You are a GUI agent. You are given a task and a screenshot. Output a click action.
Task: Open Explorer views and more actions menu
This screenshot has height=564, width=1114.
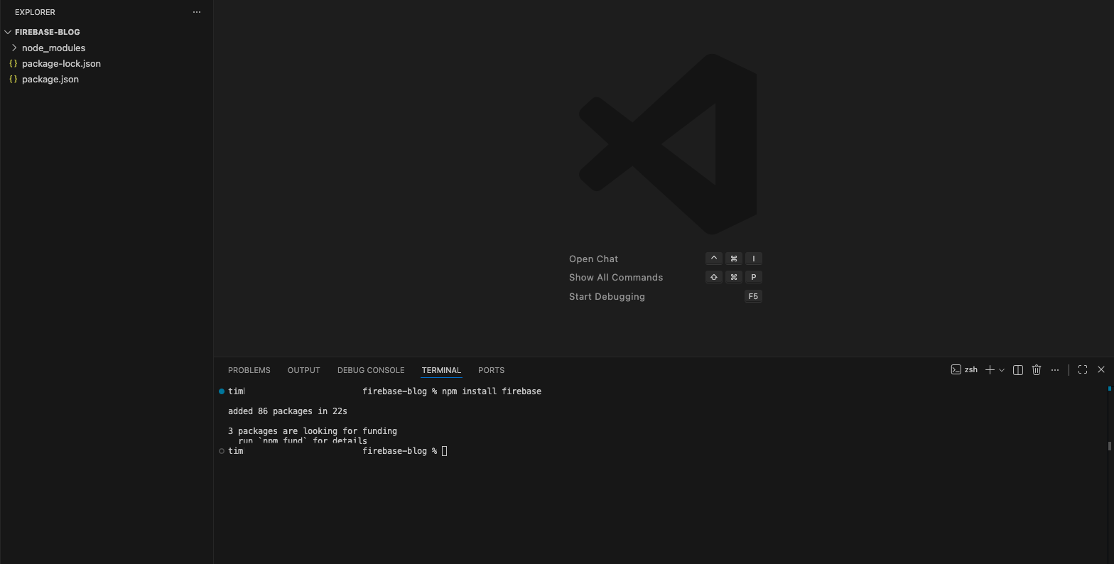197,12
